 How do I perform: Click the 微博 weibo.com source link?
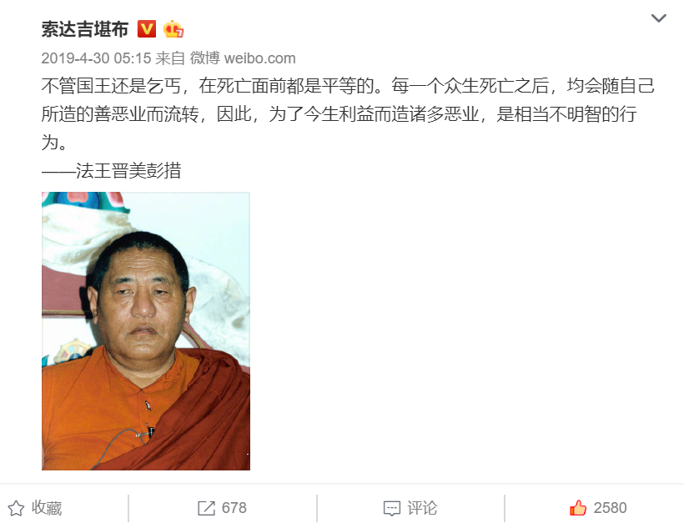243,58
